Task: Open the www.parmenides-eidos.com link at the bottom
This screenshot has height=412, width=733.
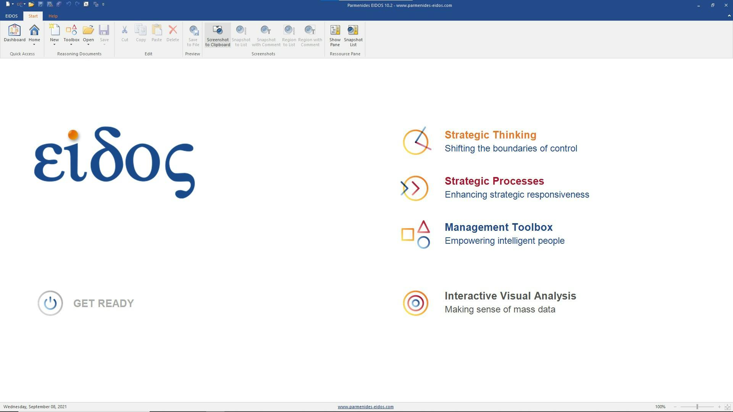Action: pyautogui.click(x=366, y=407)
